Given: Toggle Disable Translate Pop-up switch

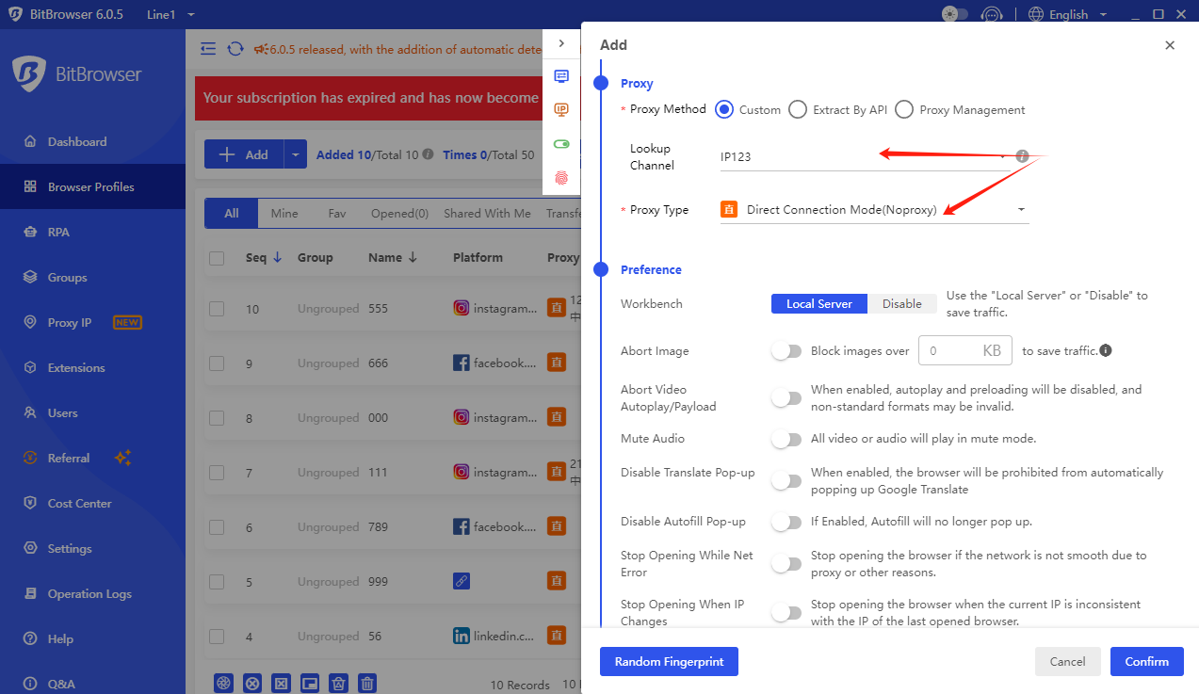Looking at the screenshot, I should (x=786, y=480).
